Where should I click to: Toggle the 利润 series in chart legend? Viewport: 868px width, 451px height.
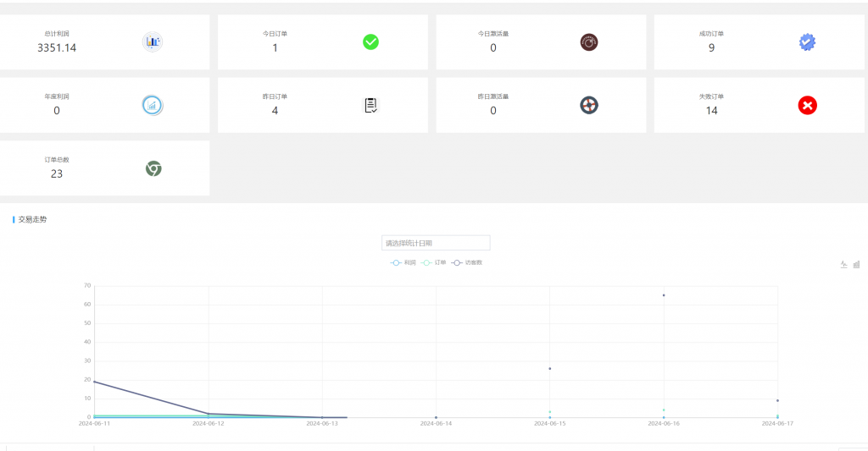click(403, 263)
